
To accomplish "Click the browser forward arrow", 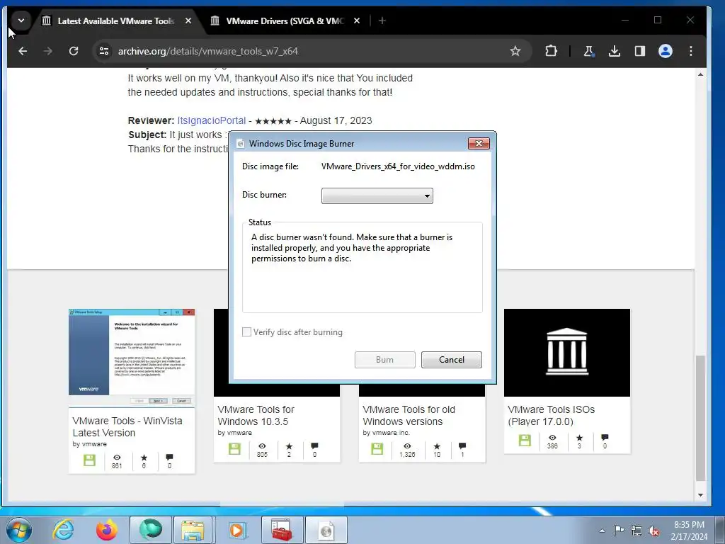I will [x=47, y=51].
